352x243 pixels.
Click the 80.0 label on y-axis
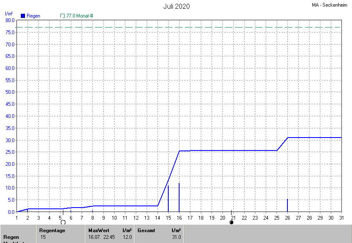pos(9,20)
